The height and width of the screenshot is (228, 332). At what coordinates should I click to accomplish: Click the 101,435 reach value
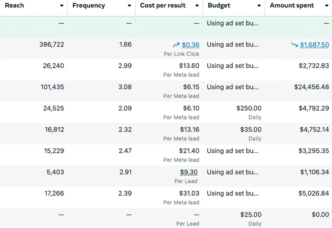[x=52, y=87]
